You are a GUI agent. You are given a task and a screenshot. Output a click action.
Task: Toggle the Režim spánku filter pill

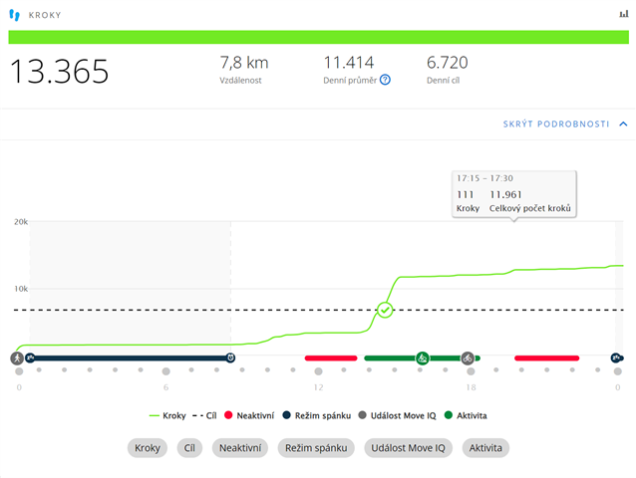[x=316, y=448]
